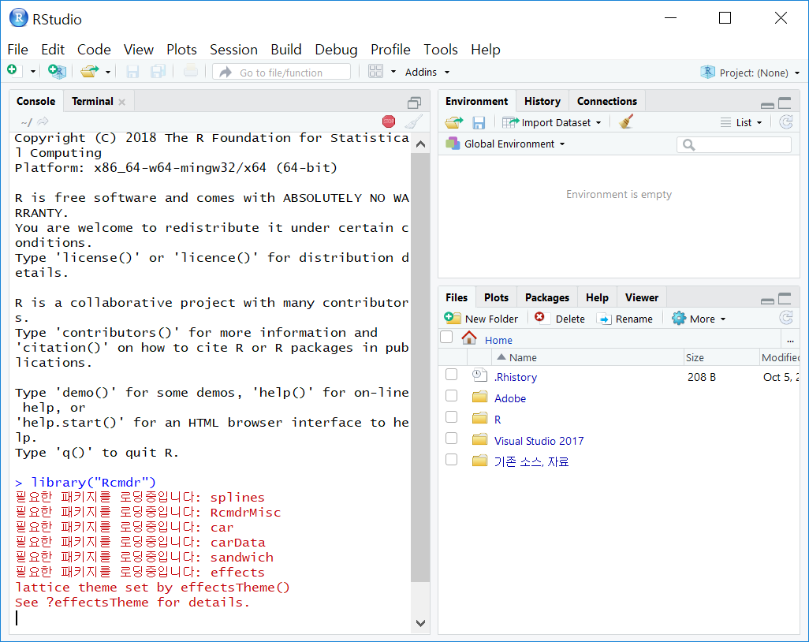This screenshot has width=809, height=642.
Task: Open the More dropdown in Files pane
Action: 699,319
